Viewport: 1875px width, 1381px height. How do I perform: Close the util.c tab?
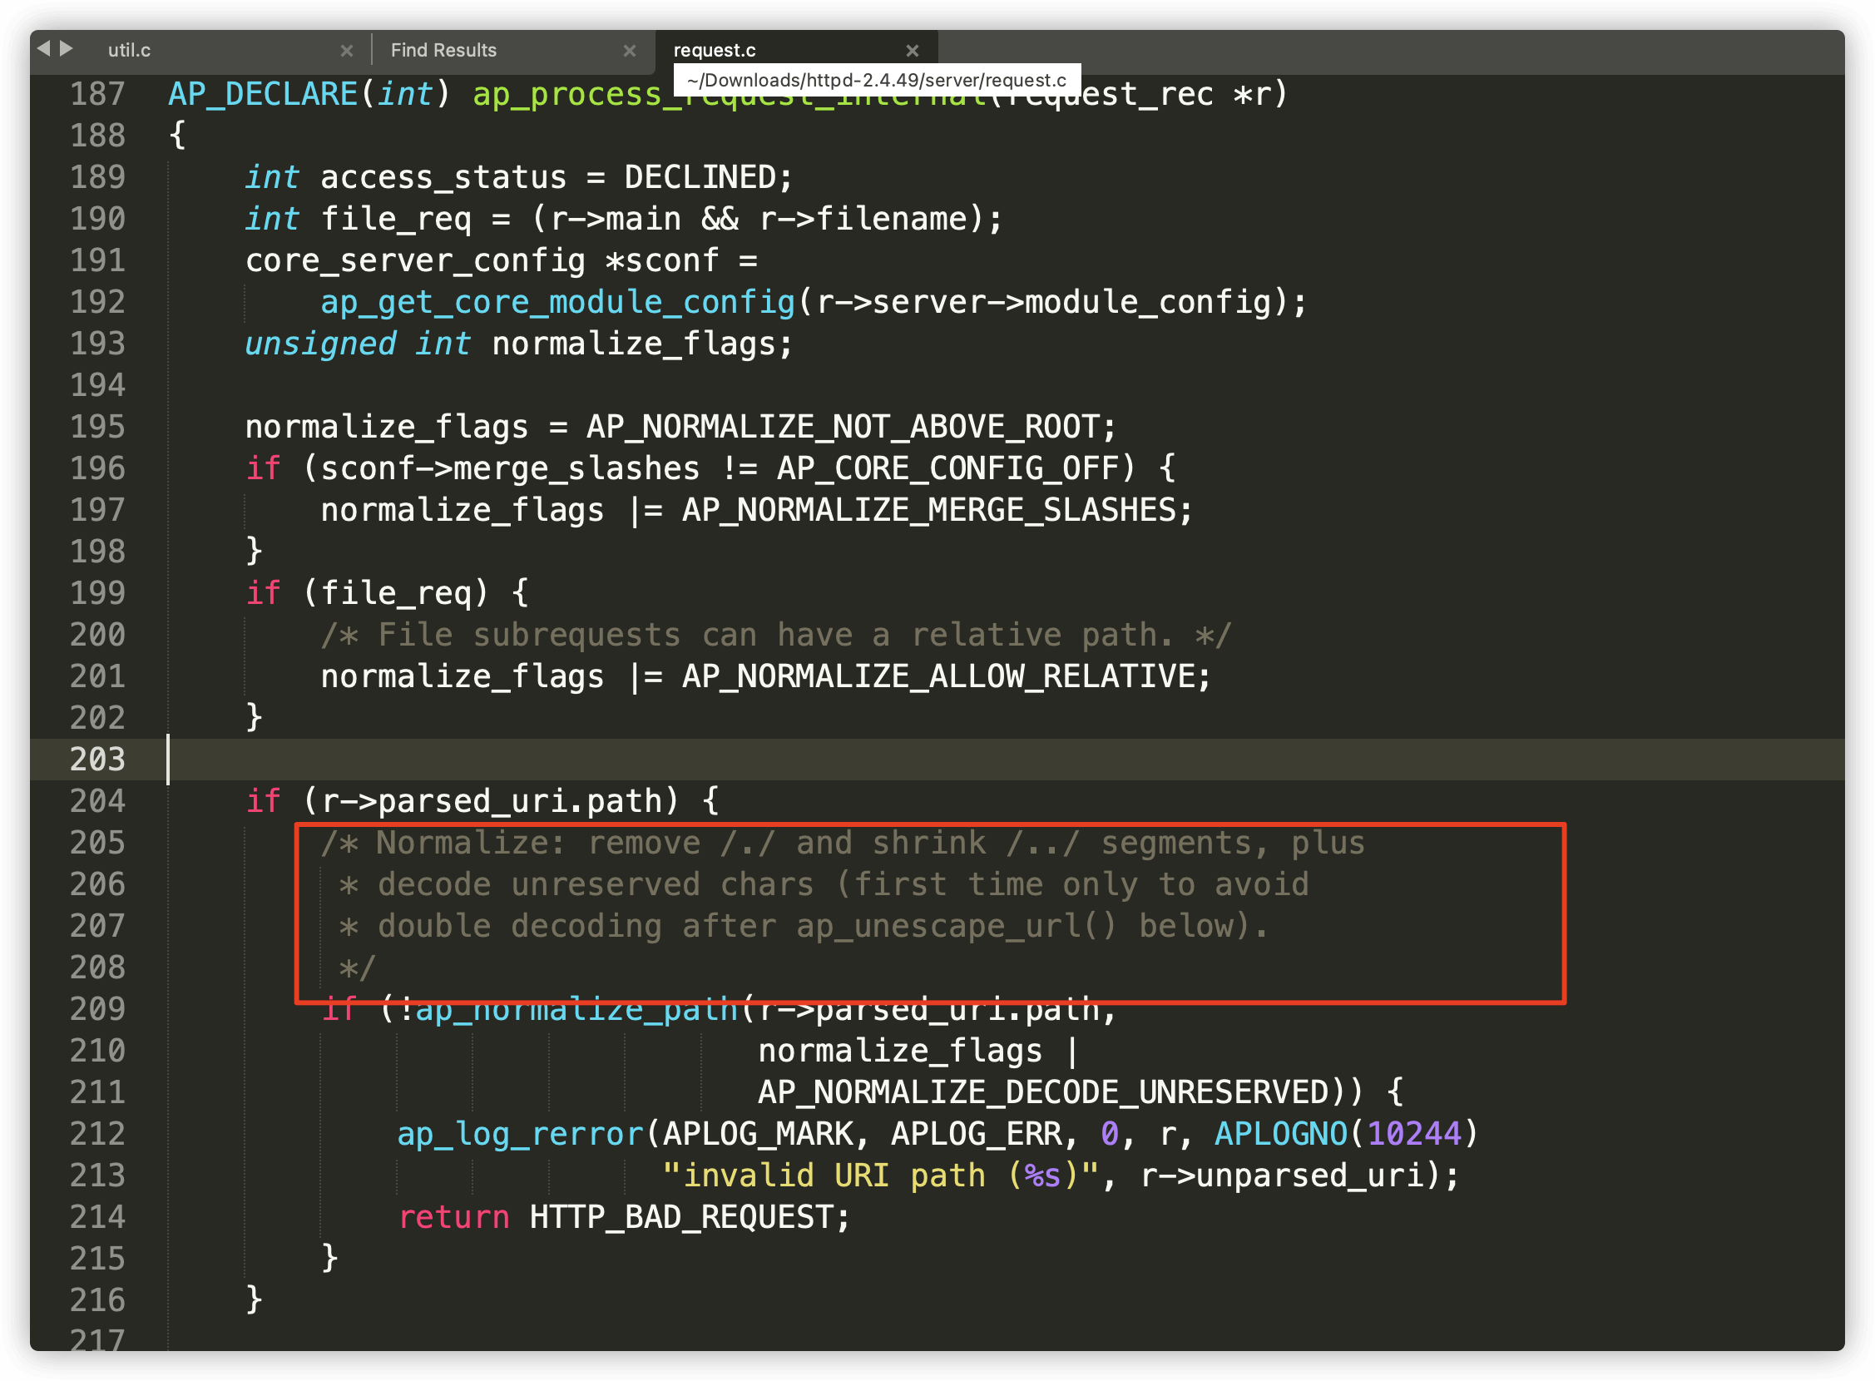(x=347, y=51)
